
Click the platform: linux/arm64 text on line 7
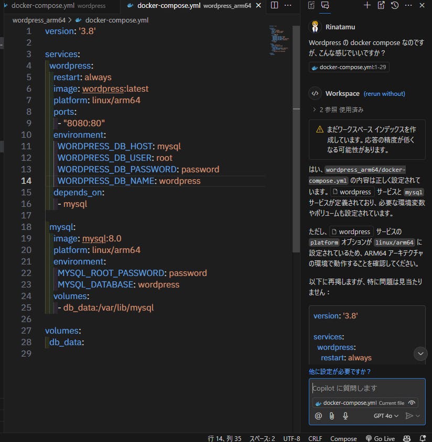pyautogui.click(x=97, y=101)
